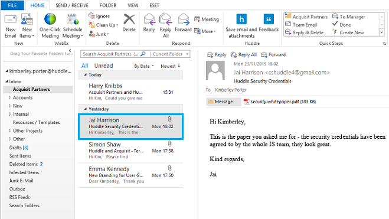Expand the Accounts folder

[x=10, y=97]
